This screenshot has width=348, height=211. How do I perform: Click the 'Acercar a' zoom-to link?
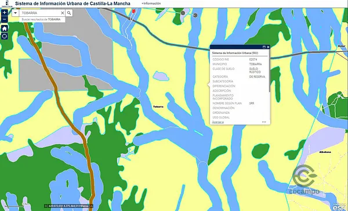coord(218,122)
